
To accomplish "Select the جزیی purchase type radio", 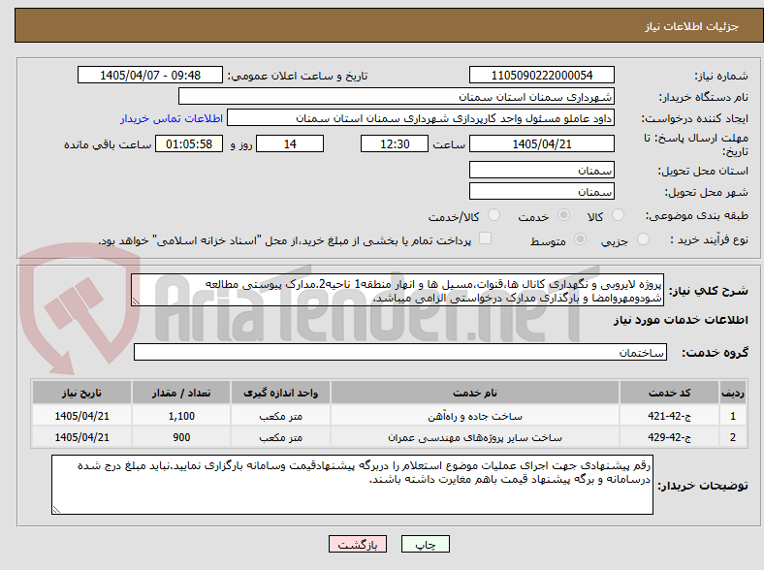I will [x=643, y=239].
